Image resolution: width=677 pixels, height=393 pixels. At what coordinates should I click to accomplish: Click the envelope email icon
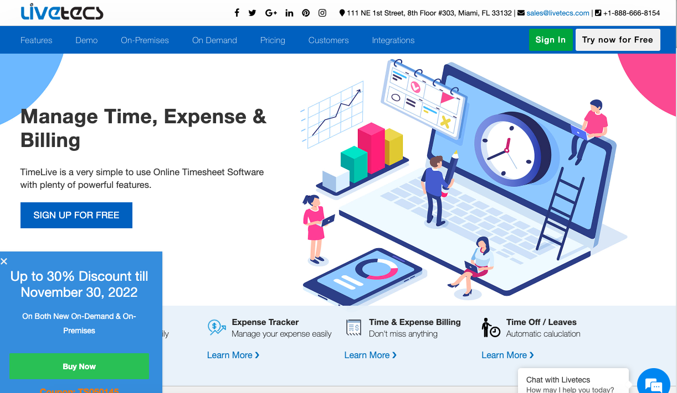pyautogui.click(x=521, y=13)
